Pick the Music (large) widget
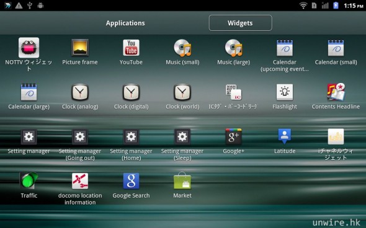The height and width of the screenshot is (228, 366). coord(233,48)
